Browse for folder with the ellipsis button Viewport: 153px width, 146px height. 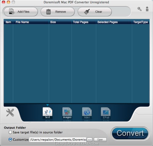[x=90, y=140]
